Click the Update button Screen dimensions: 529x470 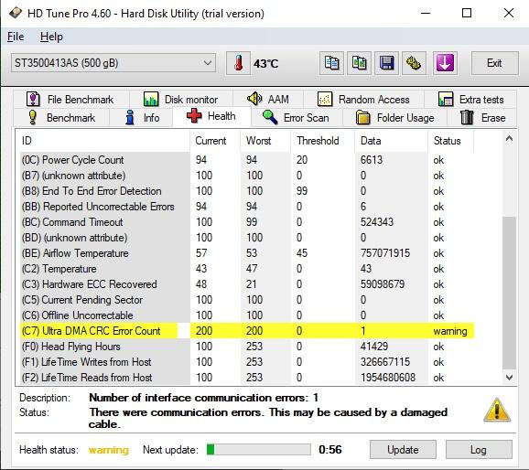(403, 450)
